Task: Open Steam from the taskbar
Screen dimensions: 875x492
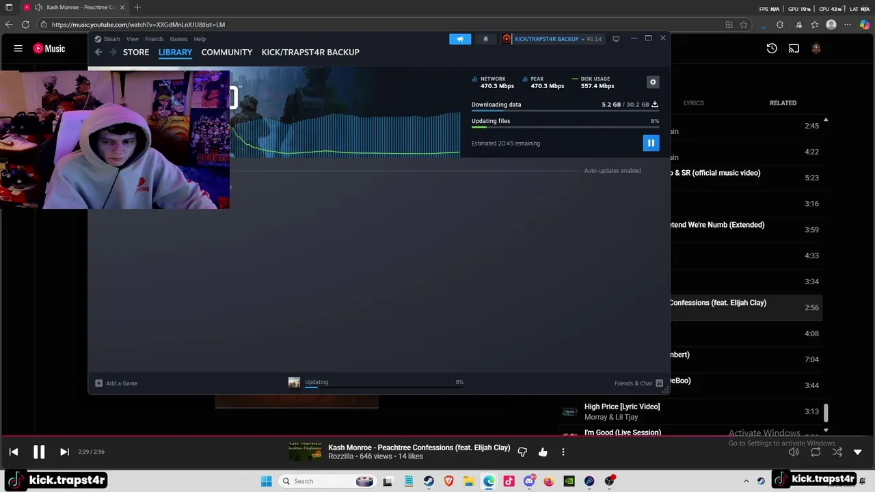Action: click(429, 481)
